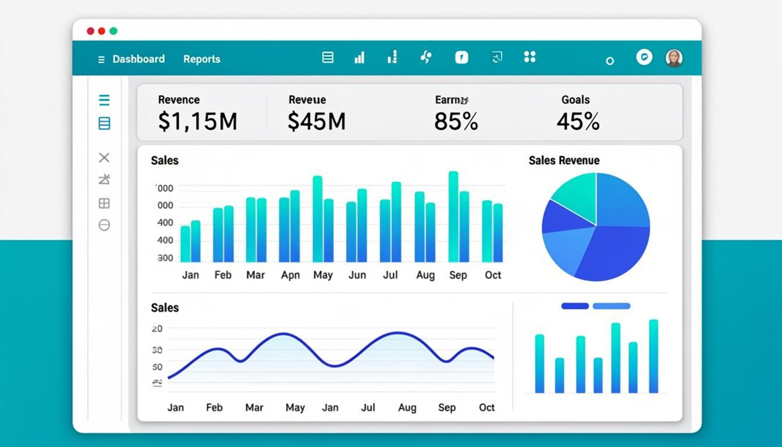Click the red close window dot
This screenshot has height=447, width=782.
[90, 31]
